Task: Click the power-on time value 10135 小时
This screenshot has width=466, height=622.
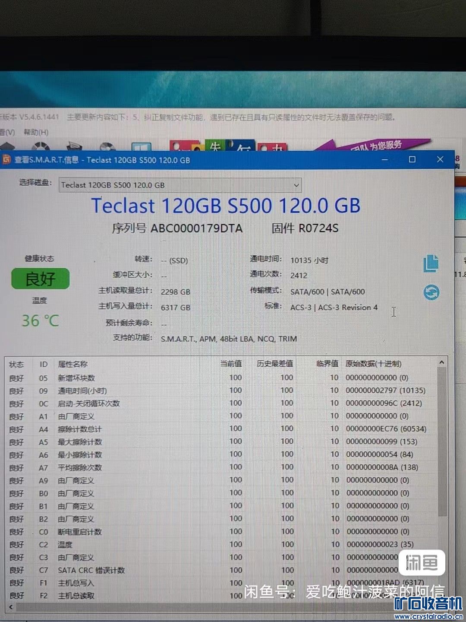Action: [x=309, y=260]
